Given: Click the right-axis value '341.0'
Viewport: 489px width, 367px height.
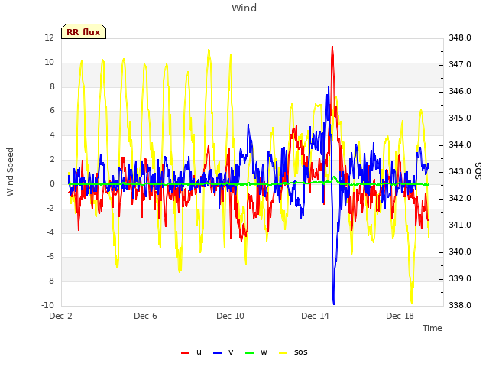Looking at the screenshot, I should (x=460, y=225).
